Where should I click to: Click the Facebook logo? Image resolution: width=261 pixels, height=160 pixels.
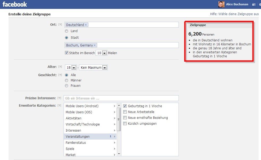coord(15,4)
